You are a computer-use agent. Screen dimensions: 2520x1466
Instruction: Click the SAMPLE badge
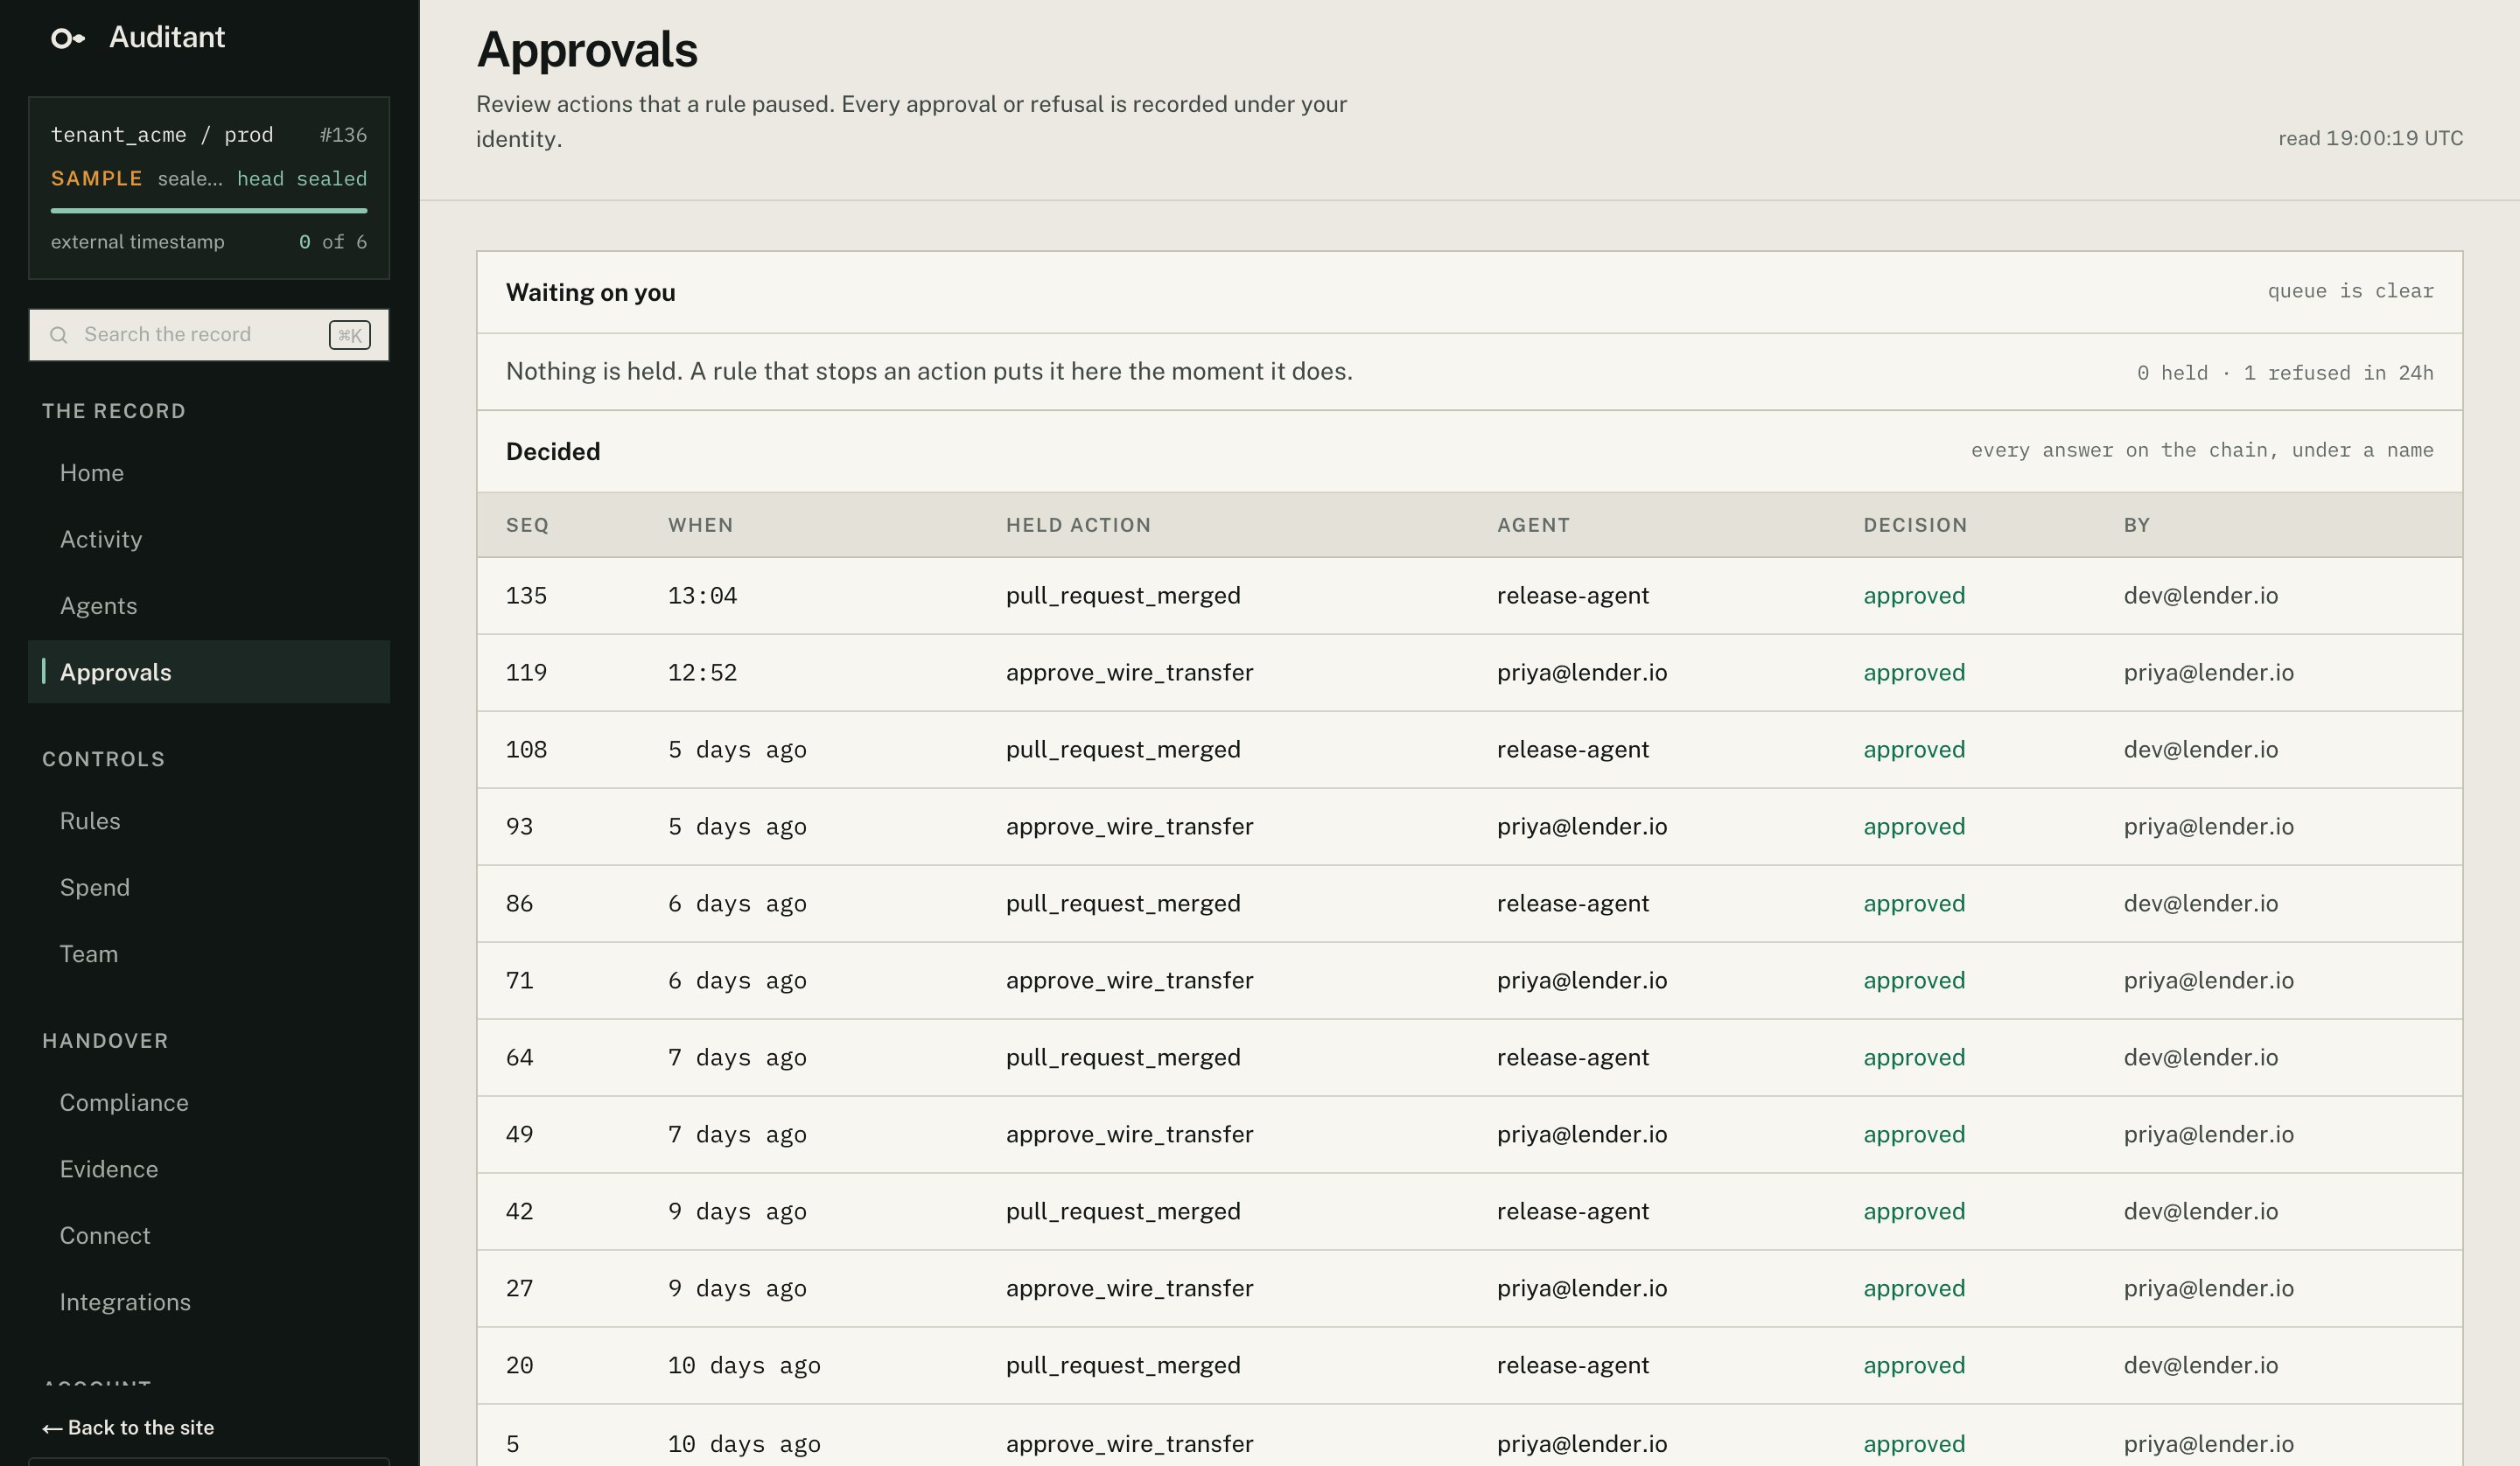coord(97,179)
